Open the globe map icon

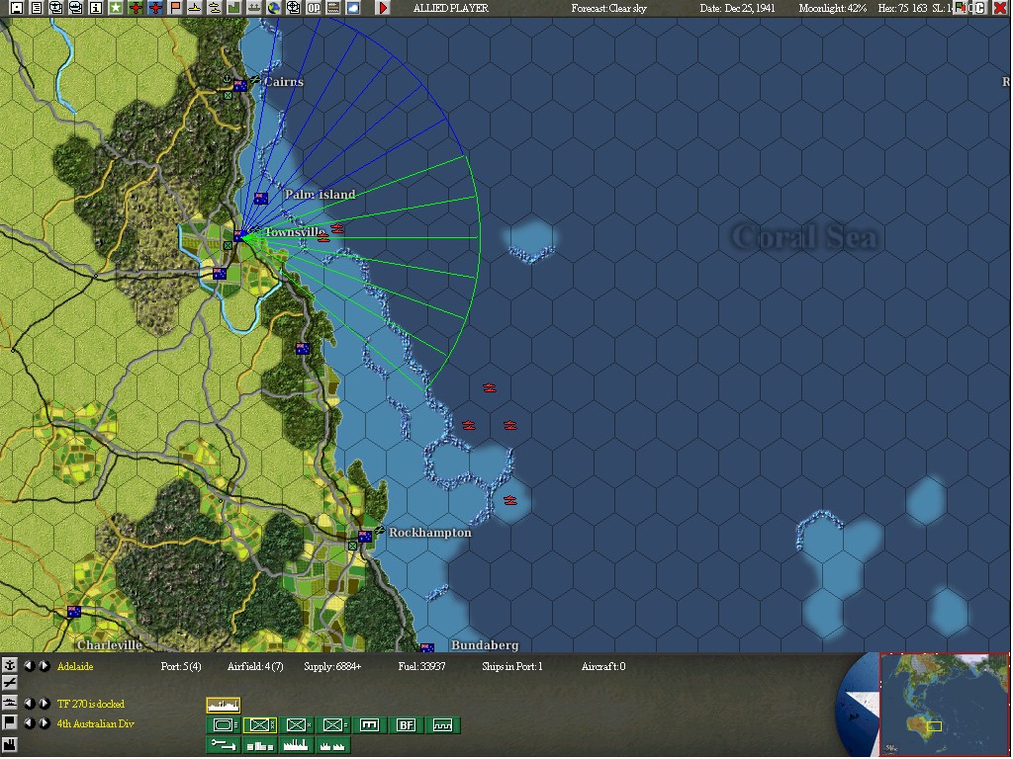coord(274,8)
